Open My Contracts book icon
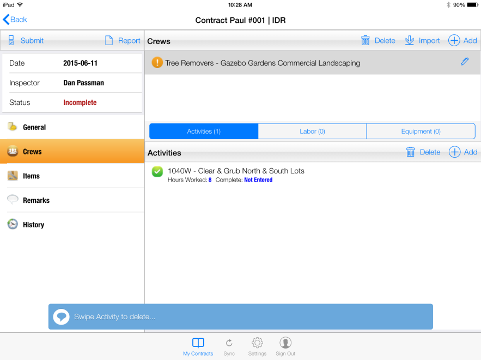Viewport: 481px width, 360px height. (198, 343)
